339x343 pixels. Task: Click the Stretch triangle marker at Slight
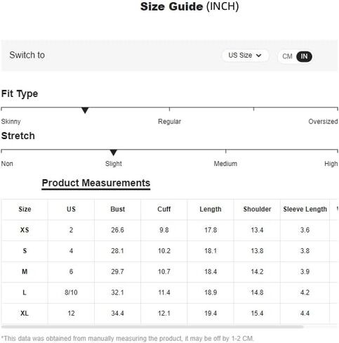[114, 153]
